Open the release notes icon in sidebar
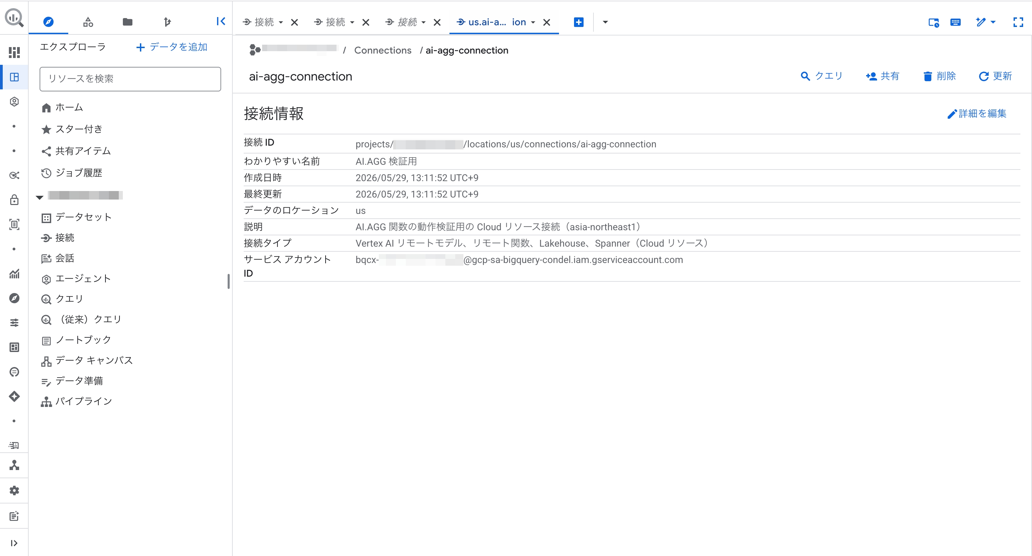 pyautogui.click(x=14, y=516)
